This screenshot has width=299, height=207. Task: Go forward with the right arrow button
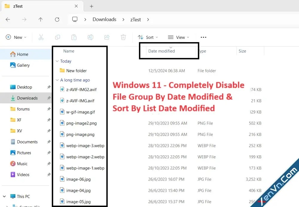(x=24, y=19)
